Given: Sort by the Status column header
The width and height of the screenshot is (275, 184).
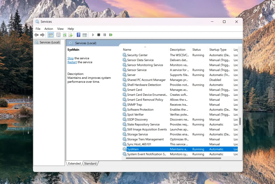Looking at the screenshot, I should coord(199,50).
